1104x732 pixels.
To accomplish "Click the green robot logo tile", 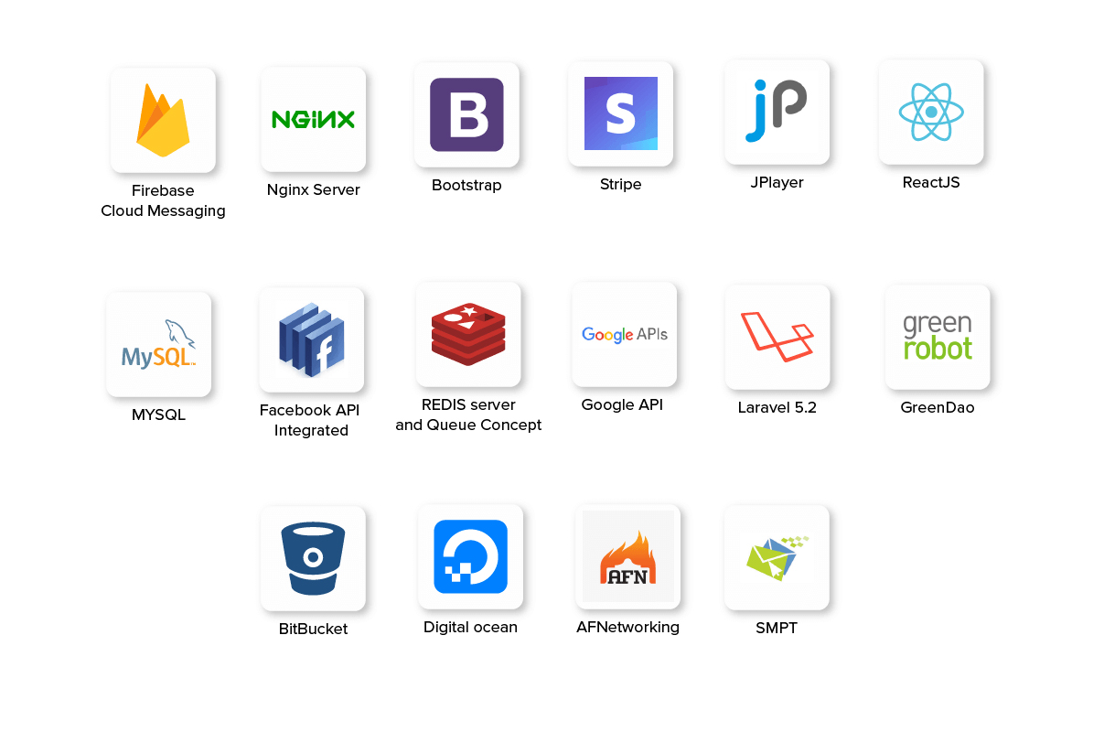I will (938, 337).
